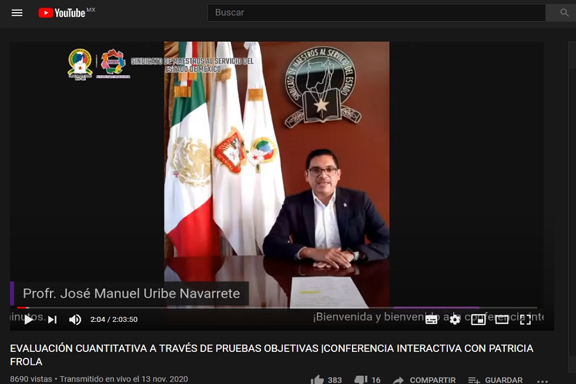Open the YouTube hamburger guide menu

point(17,13)
